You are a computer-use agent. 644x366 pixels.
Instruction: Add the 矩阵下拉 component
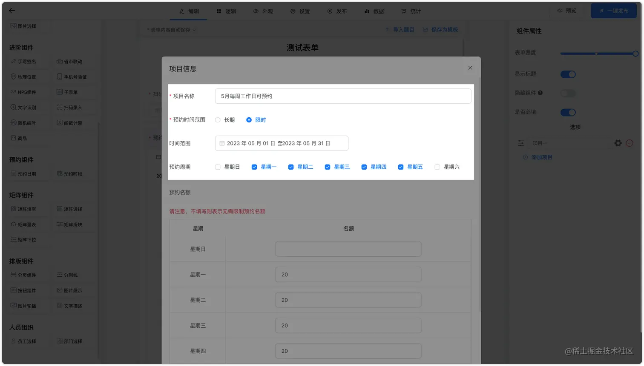(23, 240)
